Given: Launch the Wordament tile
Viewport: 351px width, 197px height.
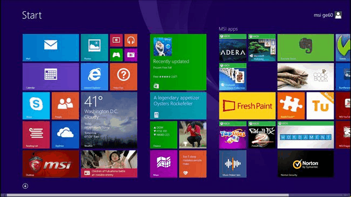Looking at the screenshot, I should pos(306,135).
